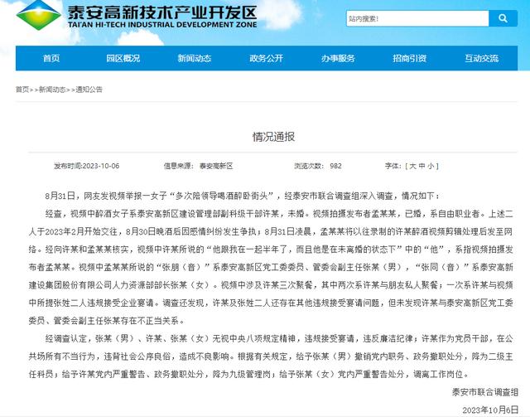Set font size to 大

click(413, 166)
